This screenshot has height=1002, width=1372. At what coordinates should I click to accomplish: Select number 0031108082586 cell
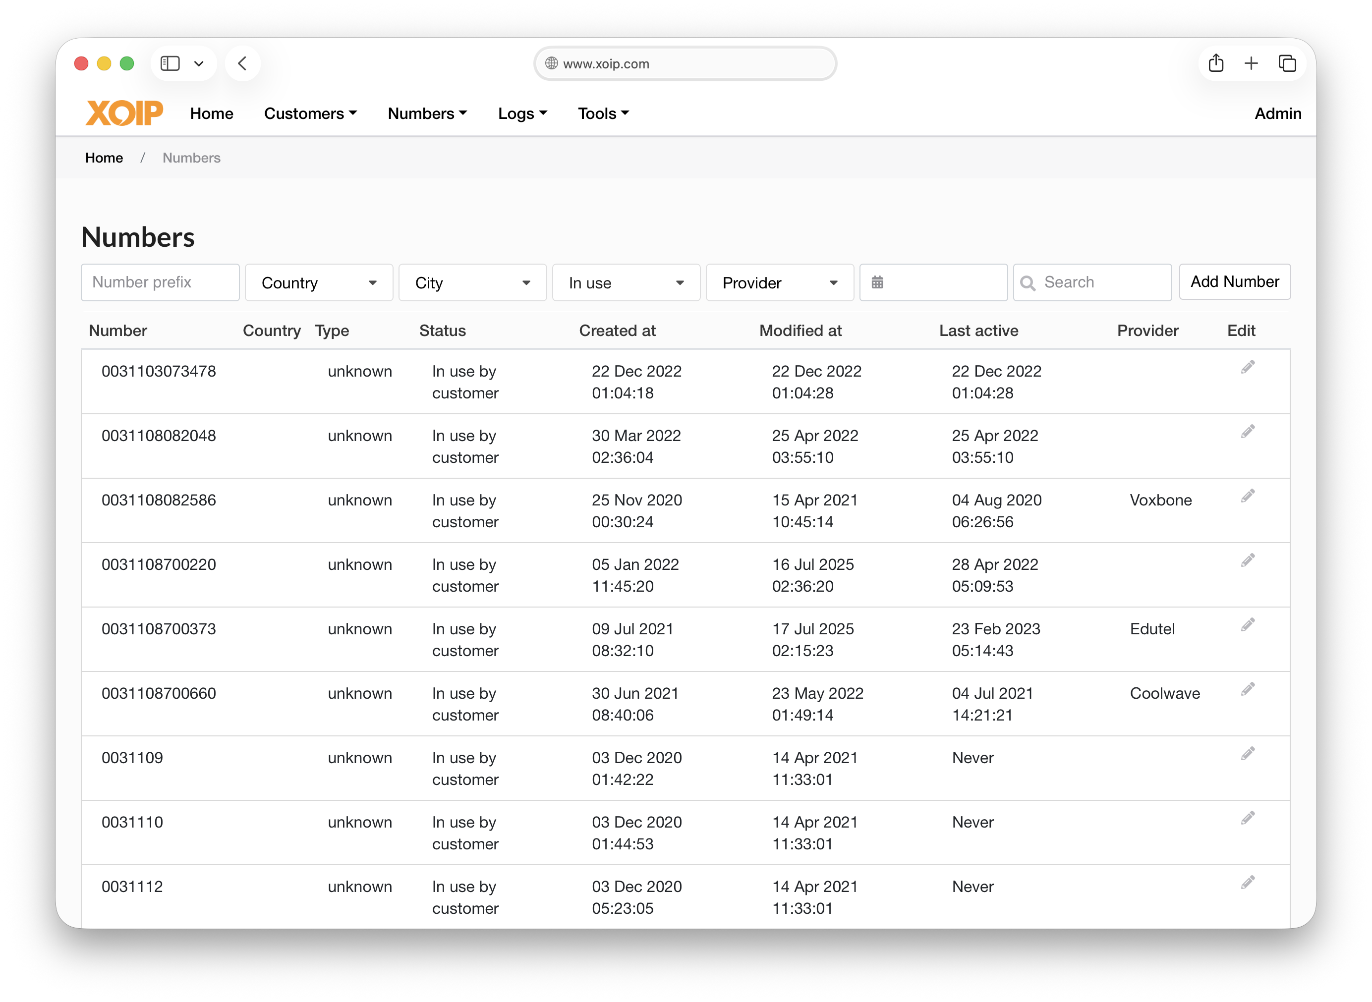click(x=158, y=500)
